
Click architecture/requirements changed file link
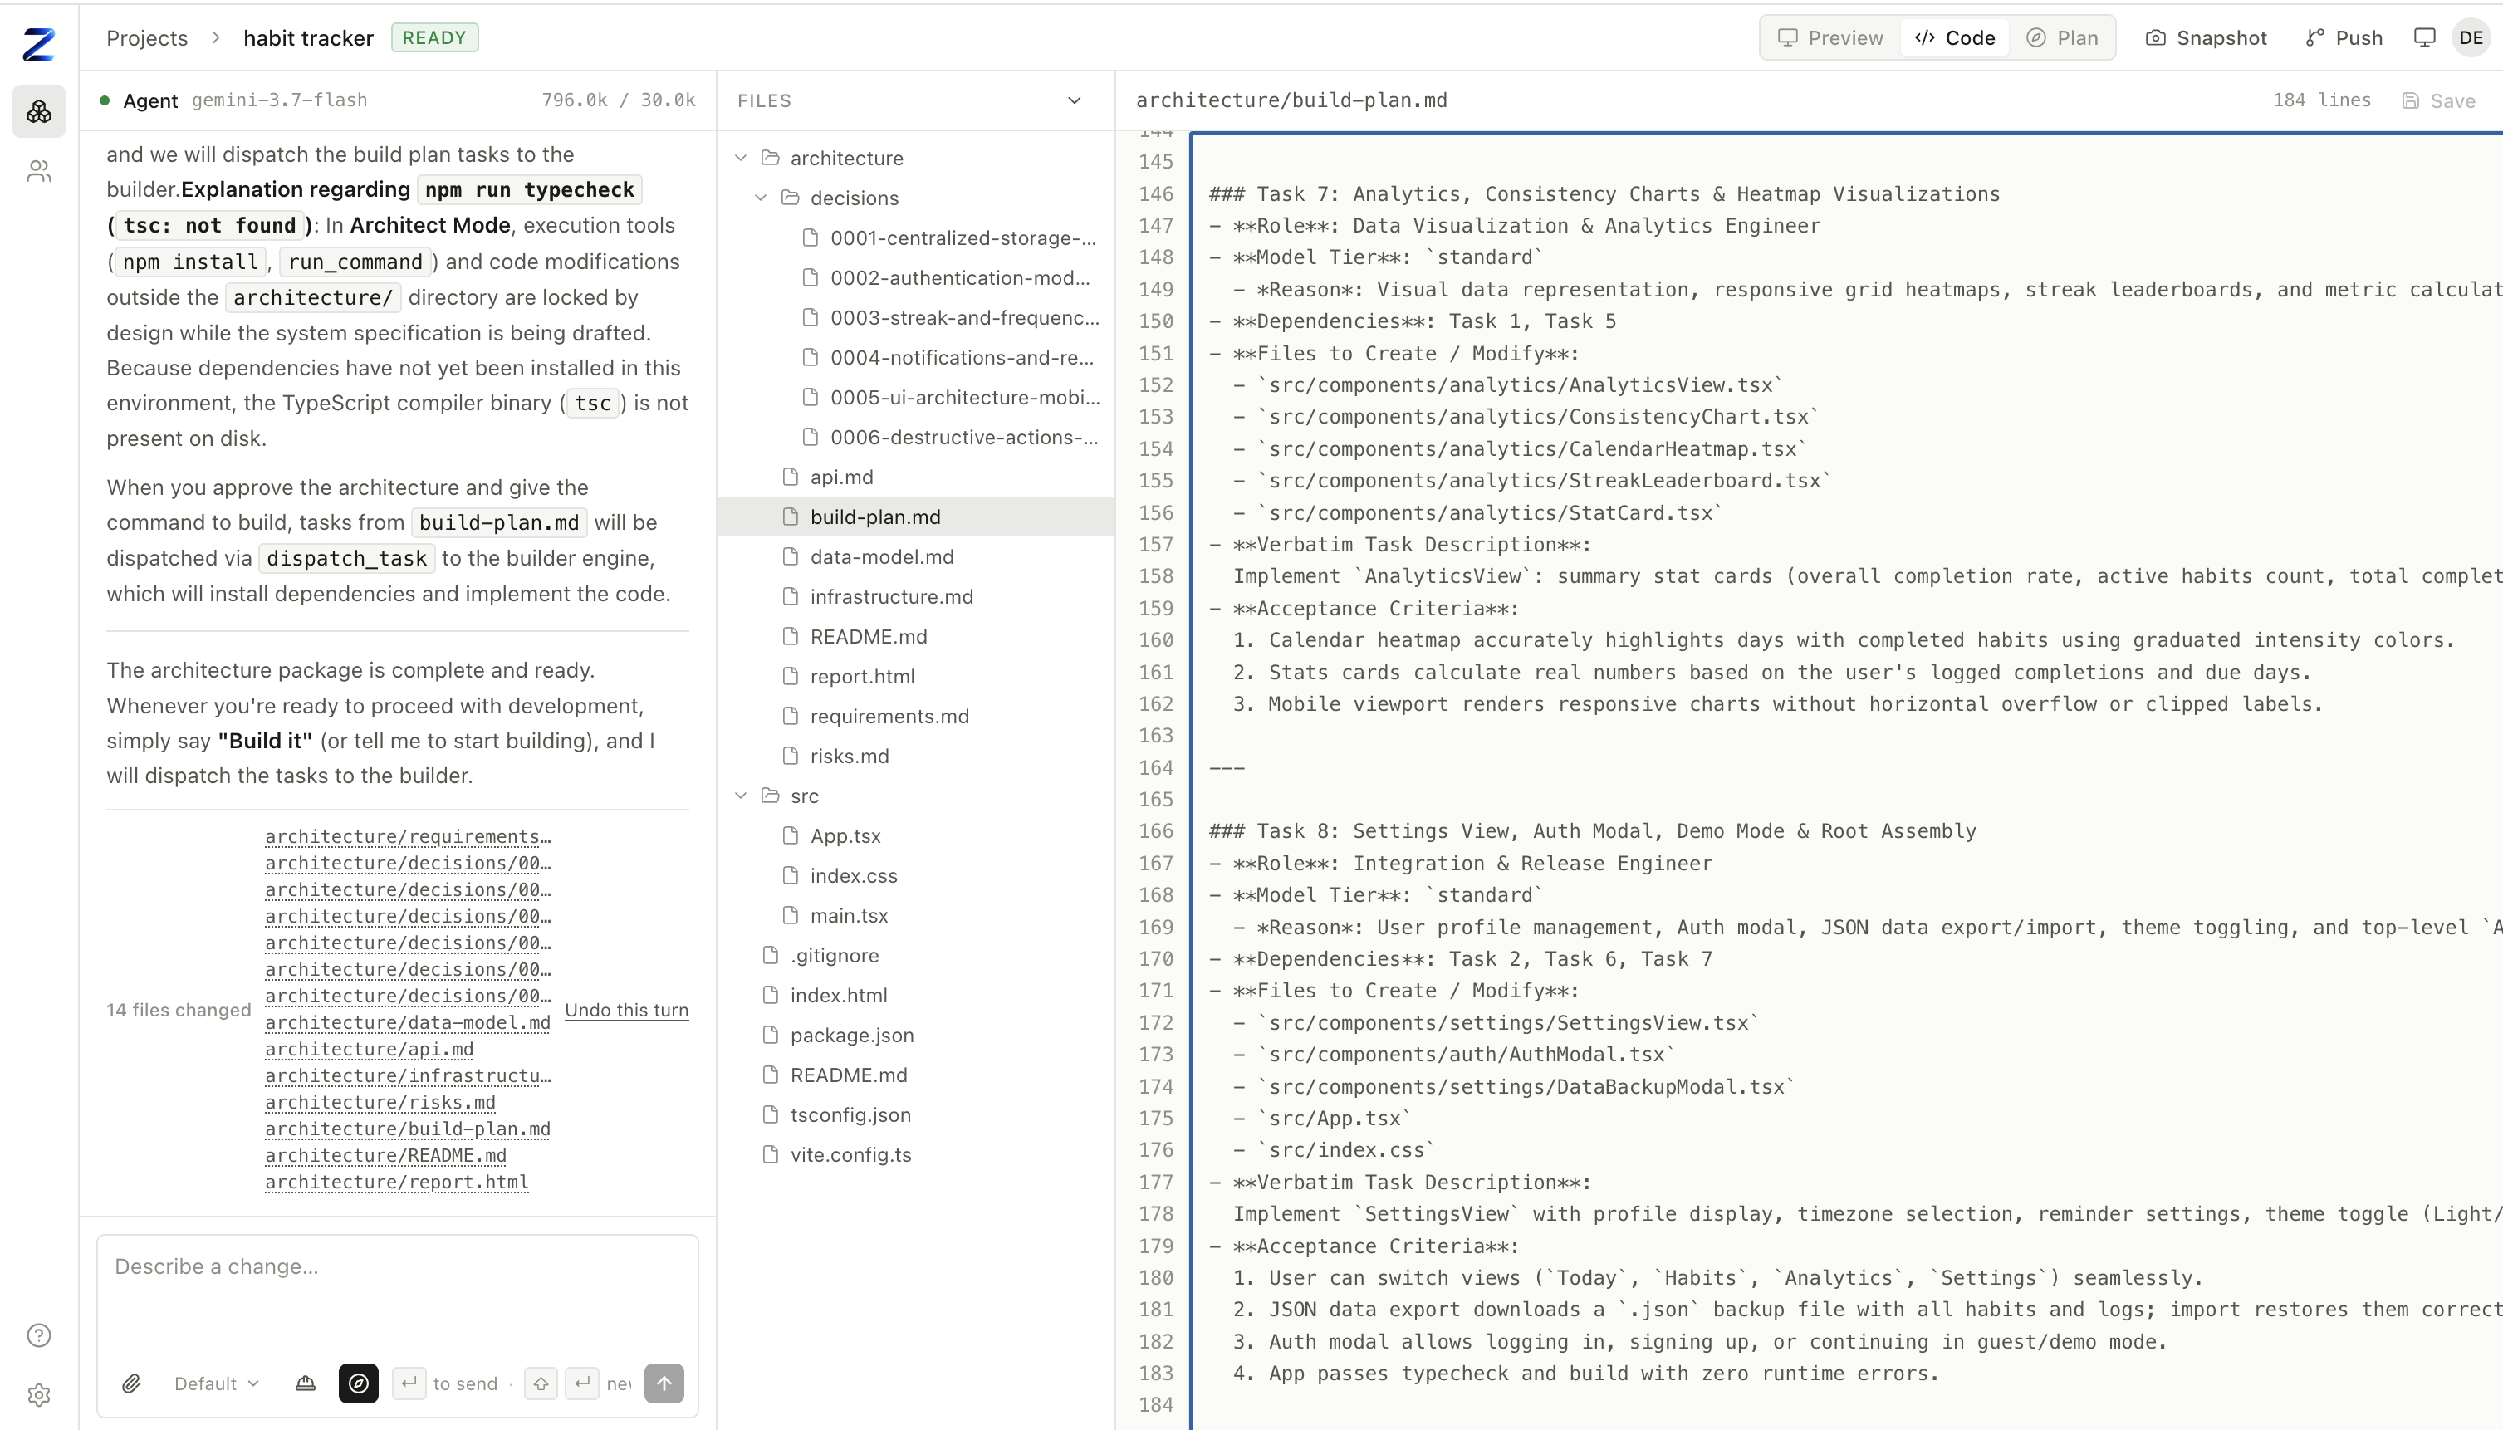point(408,837)
